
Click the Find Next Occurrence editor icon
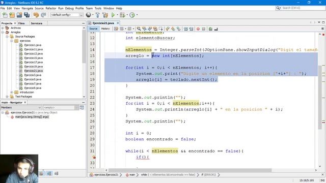(150, 29)
